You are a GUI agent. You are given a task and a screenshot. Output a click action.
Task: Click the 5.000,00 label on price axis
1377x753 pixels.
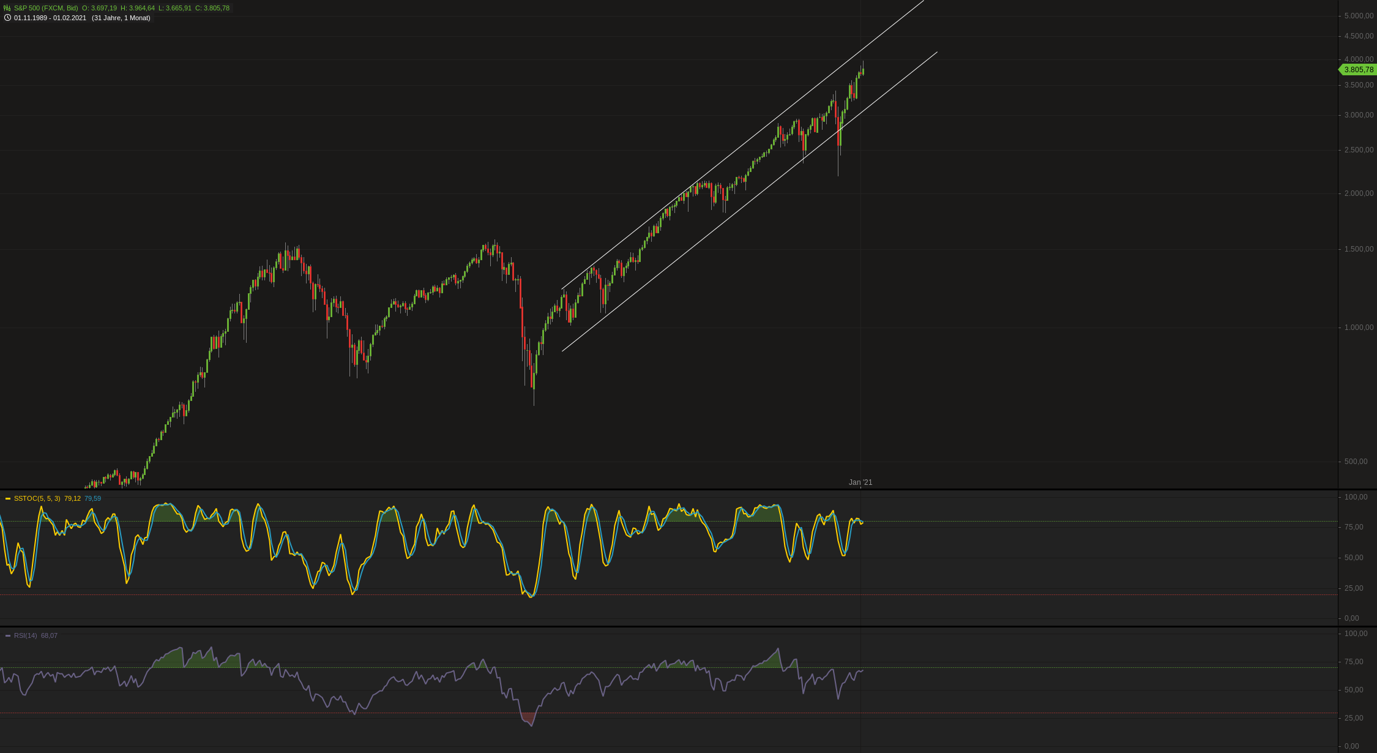pyautogui.click(x=1359, y=16)
